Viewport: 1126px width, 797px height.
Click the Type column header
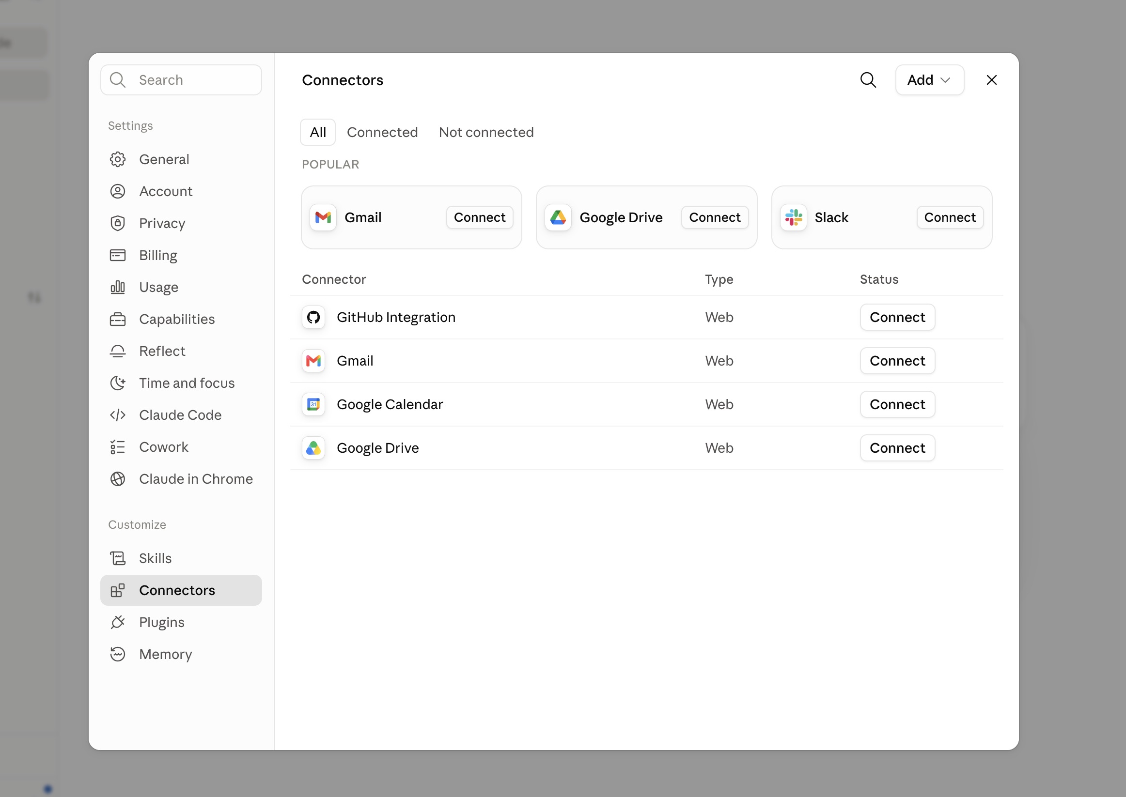click(719, 279)
